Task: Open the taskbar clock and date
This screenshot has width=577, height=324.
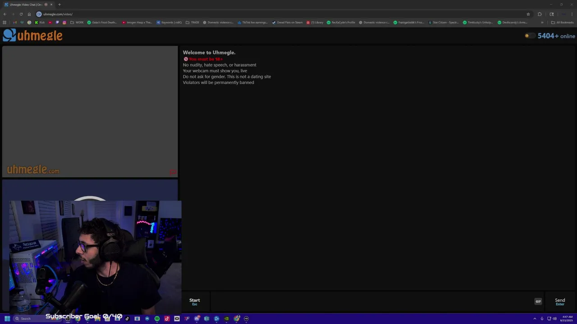Action: pos(568,319)
